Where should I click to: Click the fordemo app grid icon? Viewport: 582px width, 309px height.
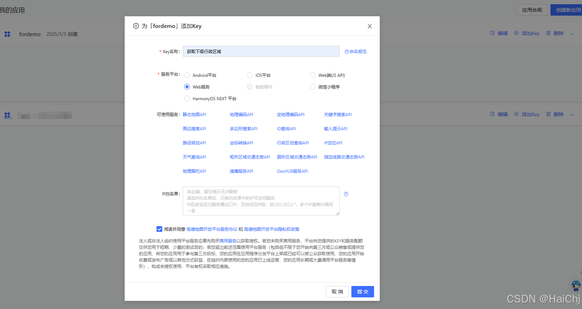click(7, 34)
